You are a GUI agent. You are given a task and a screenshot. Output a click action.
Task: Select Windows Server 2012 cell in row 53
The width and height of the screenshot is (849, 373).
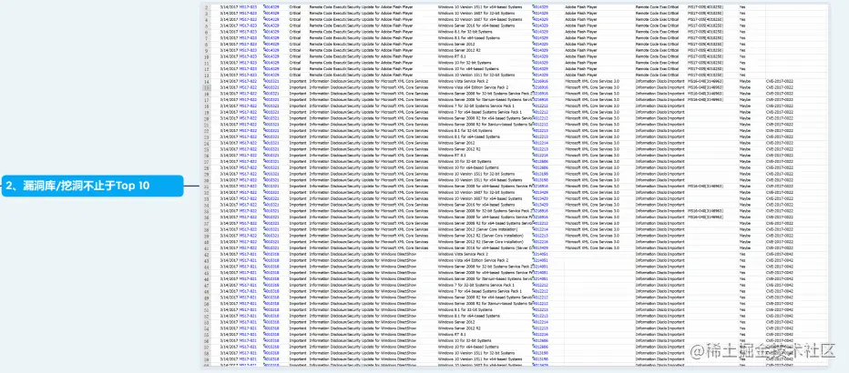[x=455, y=322]
